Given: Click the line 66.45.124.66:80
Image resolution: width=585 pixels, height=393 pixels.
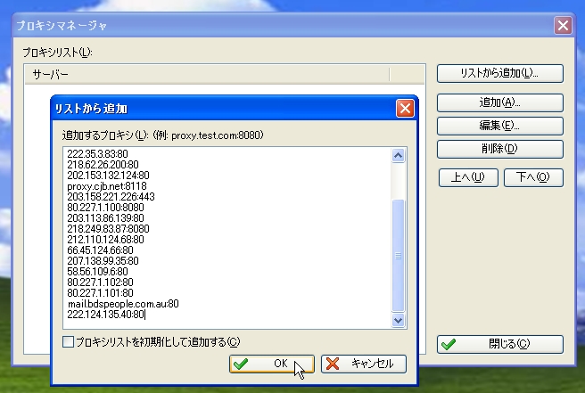Looking at the screenshot, I should [x=100, y=250].
